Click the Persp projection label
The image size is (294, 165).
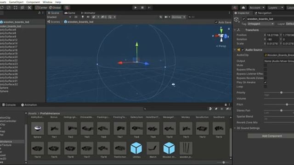click(221, 46)
